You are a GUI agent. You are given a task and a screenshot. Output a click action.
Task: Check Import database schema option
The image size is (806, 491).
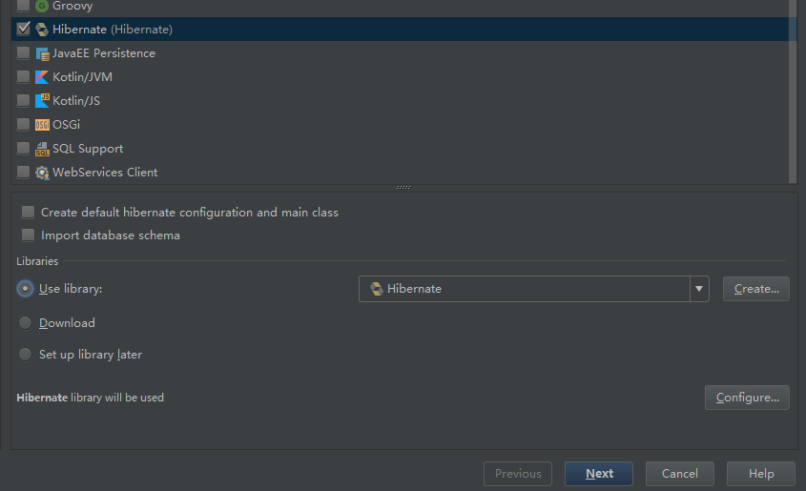point(29,235)
